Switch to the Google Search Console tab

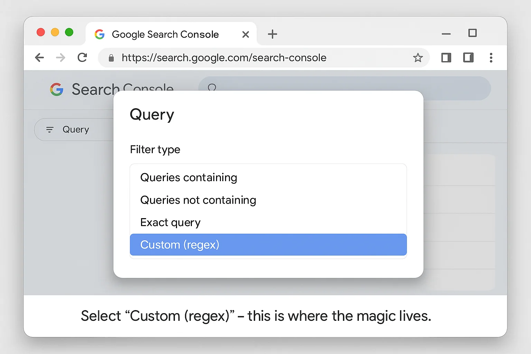(165, 34)
